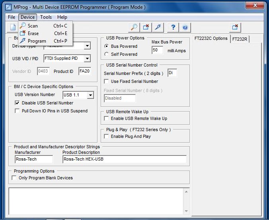This screenshot has height=220, width=269.
Task: Click the Max Bus Power field
Action: tap(157, 50)
